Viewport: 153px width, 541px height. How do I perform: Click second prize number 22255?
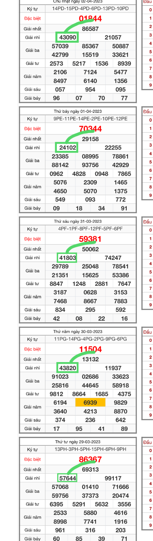coord(113,148)
